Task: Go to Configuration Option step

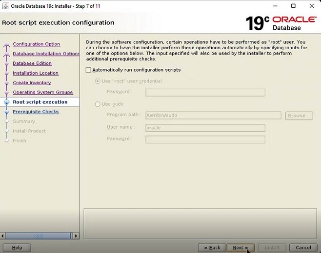Action: [x=37, y=44]
